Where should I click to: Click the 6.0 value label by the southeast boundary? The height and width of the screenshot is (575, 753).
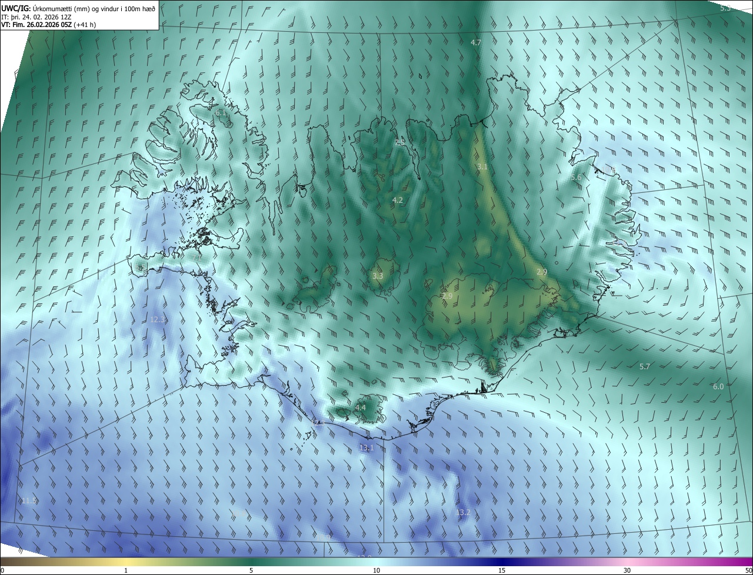pyautogui.click(x=718, y=387)
